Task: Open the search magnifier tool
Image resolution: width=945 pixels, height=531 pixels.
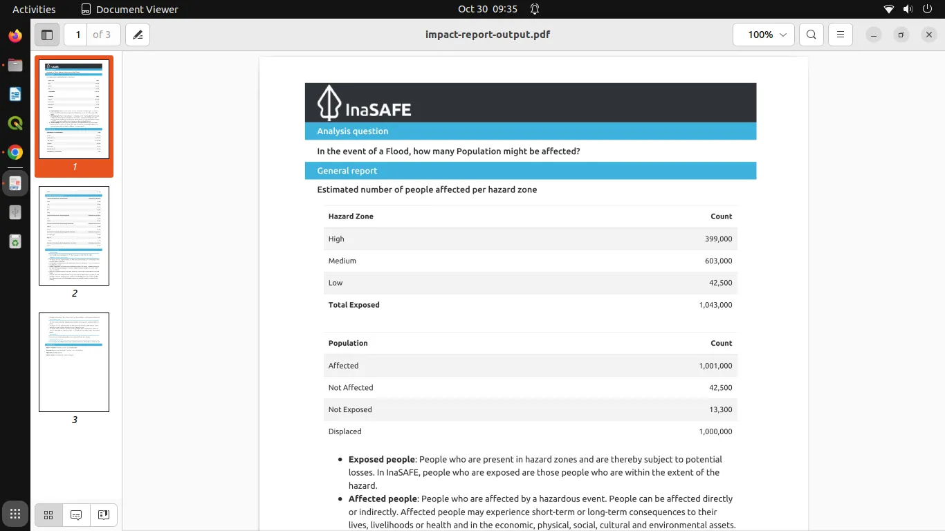Action: pyautogui.click(x=811, y=35)
